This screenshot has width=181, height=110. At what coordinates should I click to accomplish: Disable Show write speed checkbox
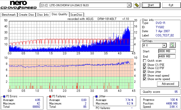click(144, 79)
